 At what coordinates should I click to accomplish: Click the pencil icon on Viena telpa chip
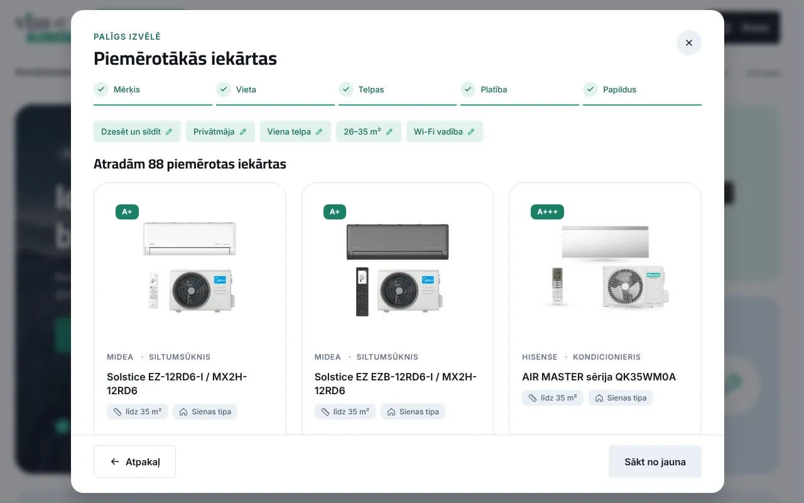tap(319, 132)
